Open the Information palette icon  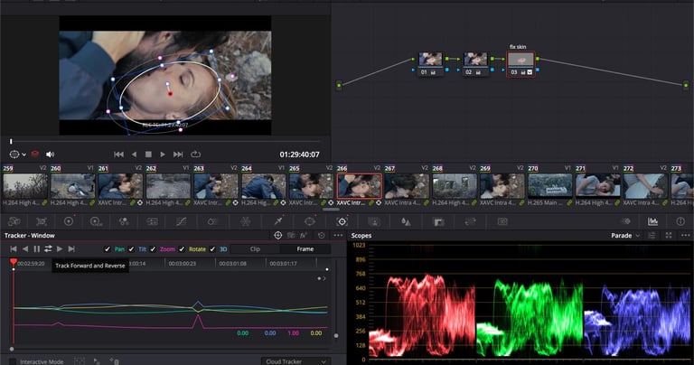[x=679, y=220]
